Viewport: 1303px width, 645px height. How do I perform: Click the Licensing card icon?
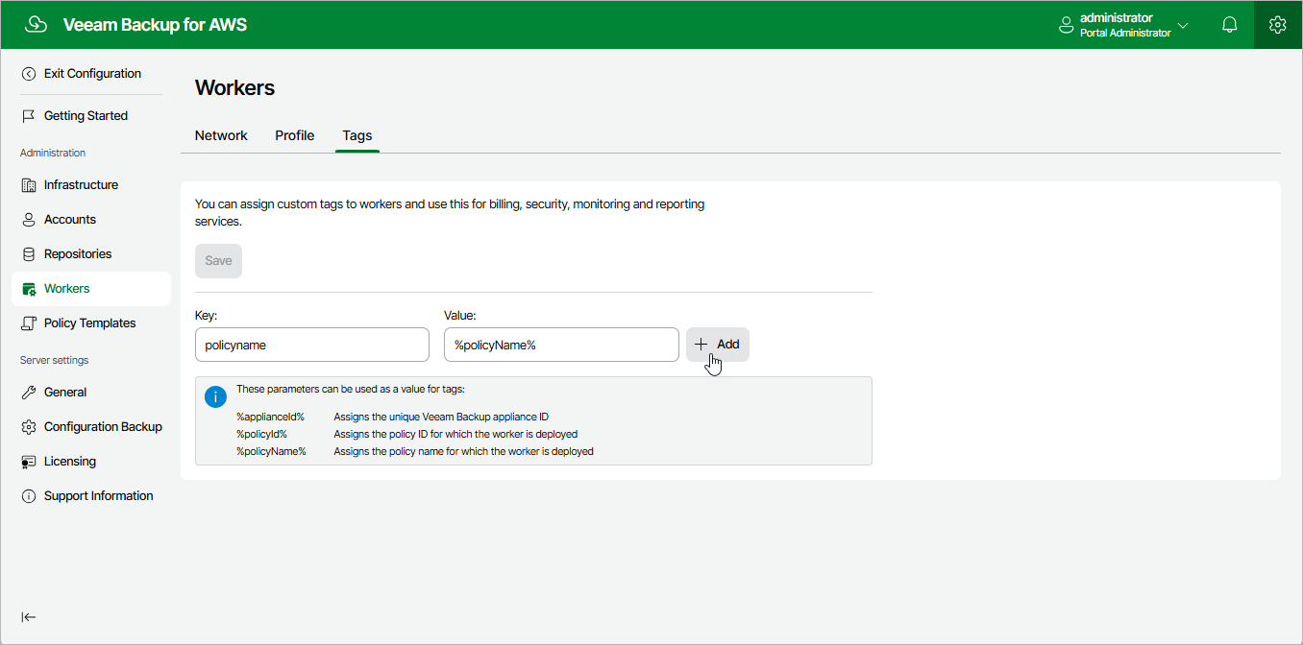29,462
